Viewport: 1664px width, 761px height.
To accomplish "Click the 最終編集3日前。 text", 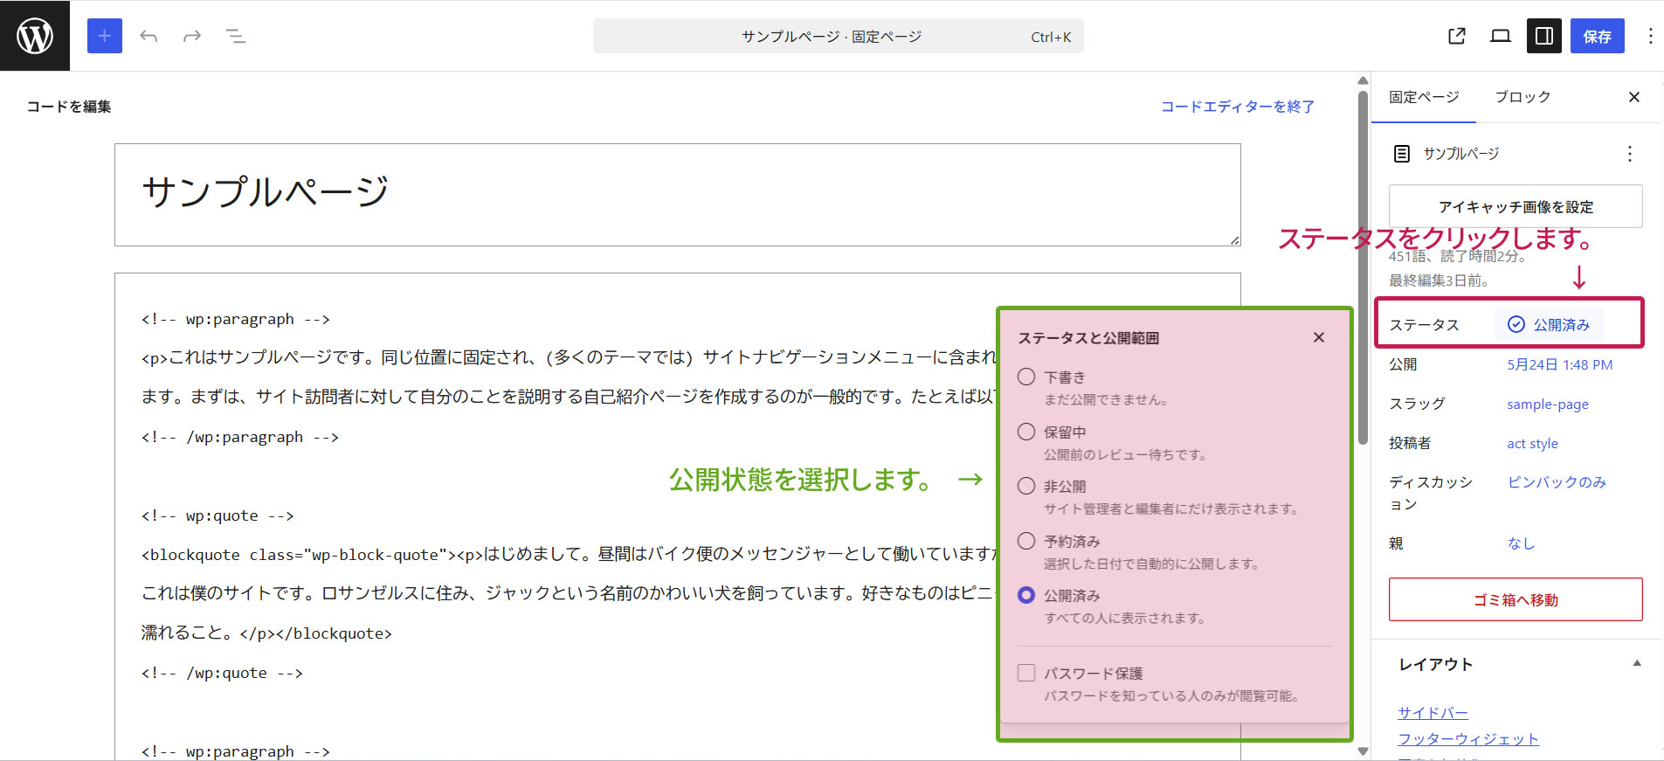I will [x=1439, y=280].
